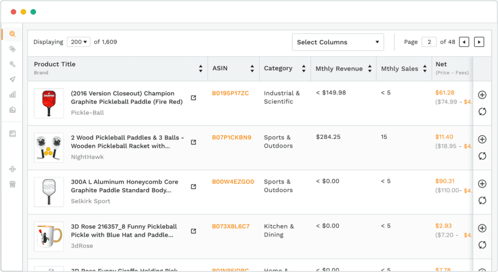Go to the next page arrow
Image resolution: width=498 pixels, height=272 pixels.
point(479,42)
